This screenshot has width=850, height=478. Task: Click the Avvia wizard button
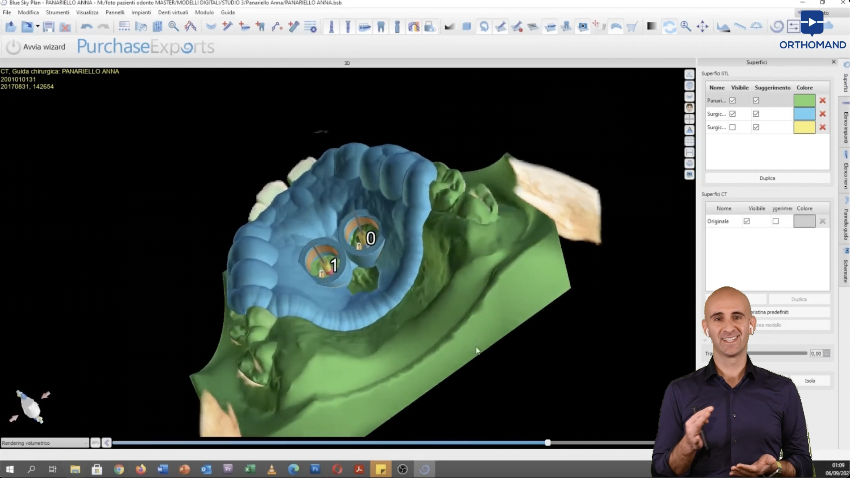(x=36, y=47)
